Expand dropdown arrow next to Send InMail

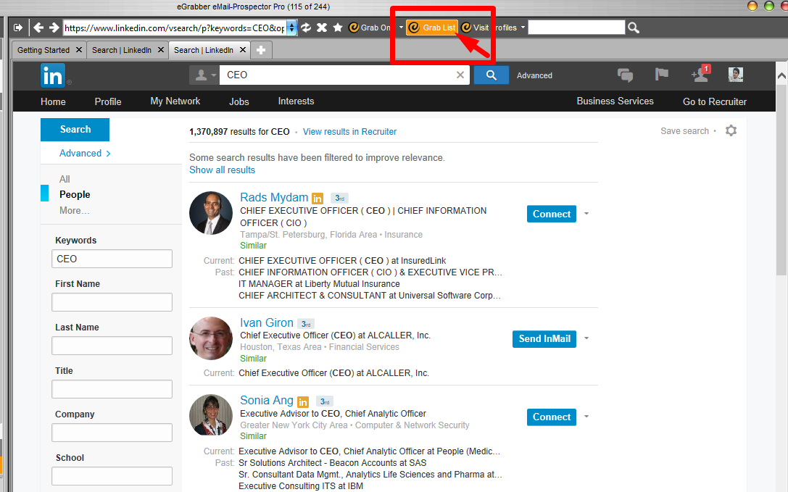(586, 338)
